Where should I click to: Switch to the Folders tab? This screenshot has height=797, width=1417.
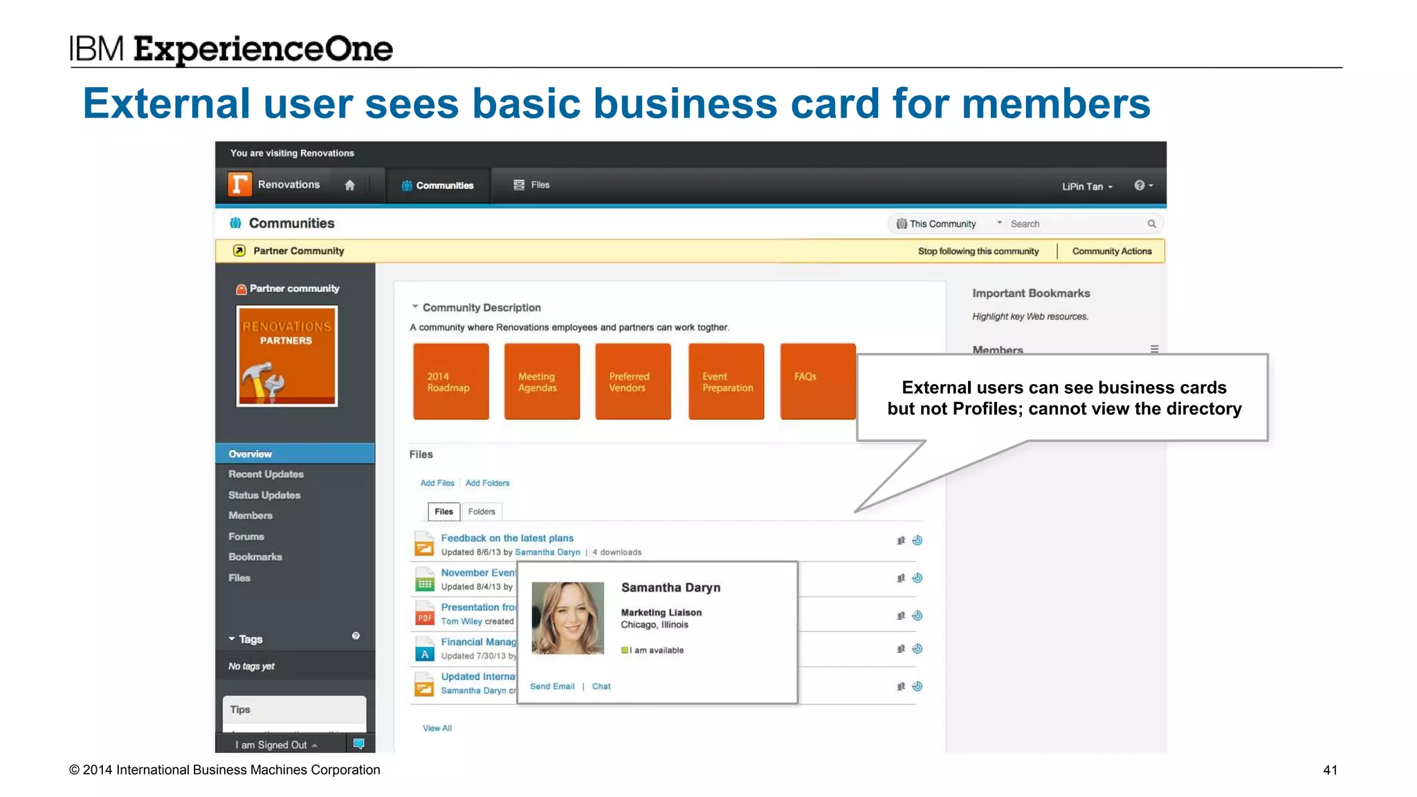click(482, 511)
